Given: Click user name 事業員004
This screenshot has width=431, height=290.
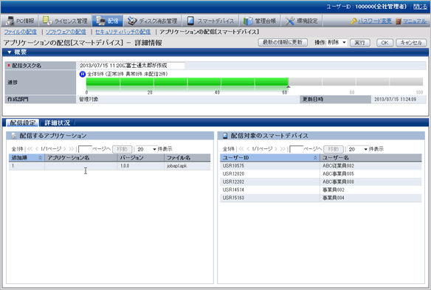Looking at the screenshot, I should click(333, 198).
